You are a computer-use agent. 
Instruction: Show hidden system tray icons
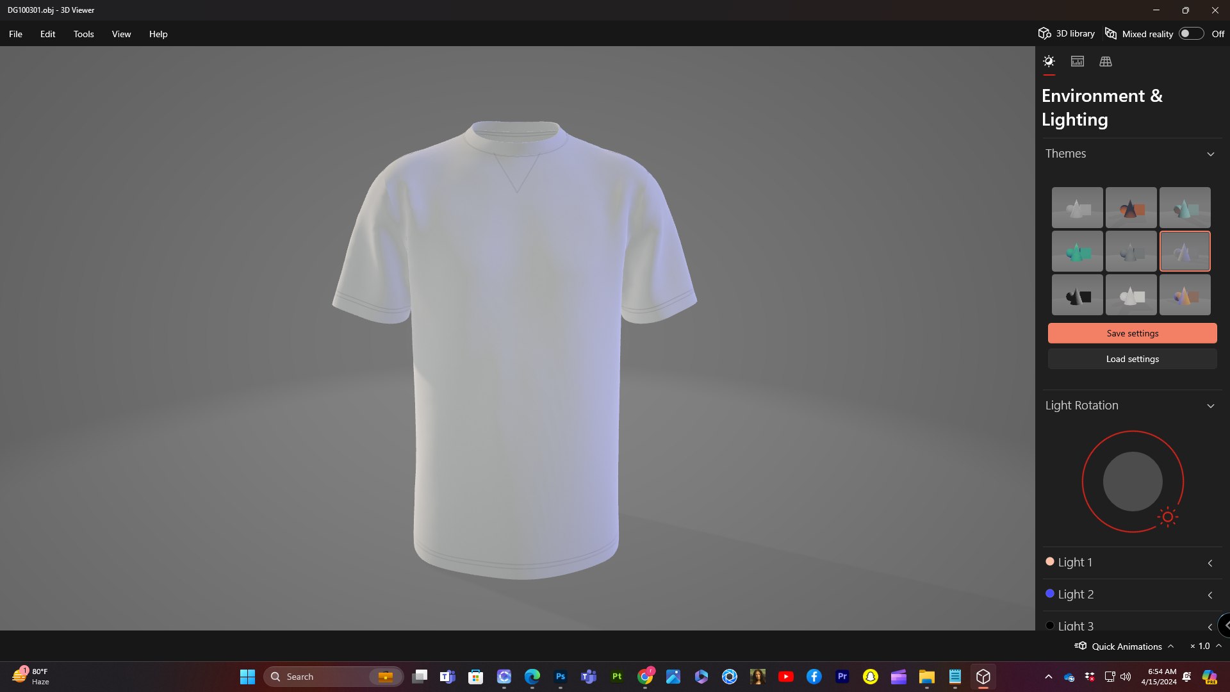tap(1048, 677)
